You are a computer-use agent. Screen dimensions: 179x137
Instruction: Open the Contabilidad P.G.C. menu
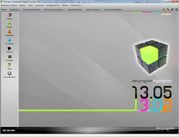pos(53,5)
